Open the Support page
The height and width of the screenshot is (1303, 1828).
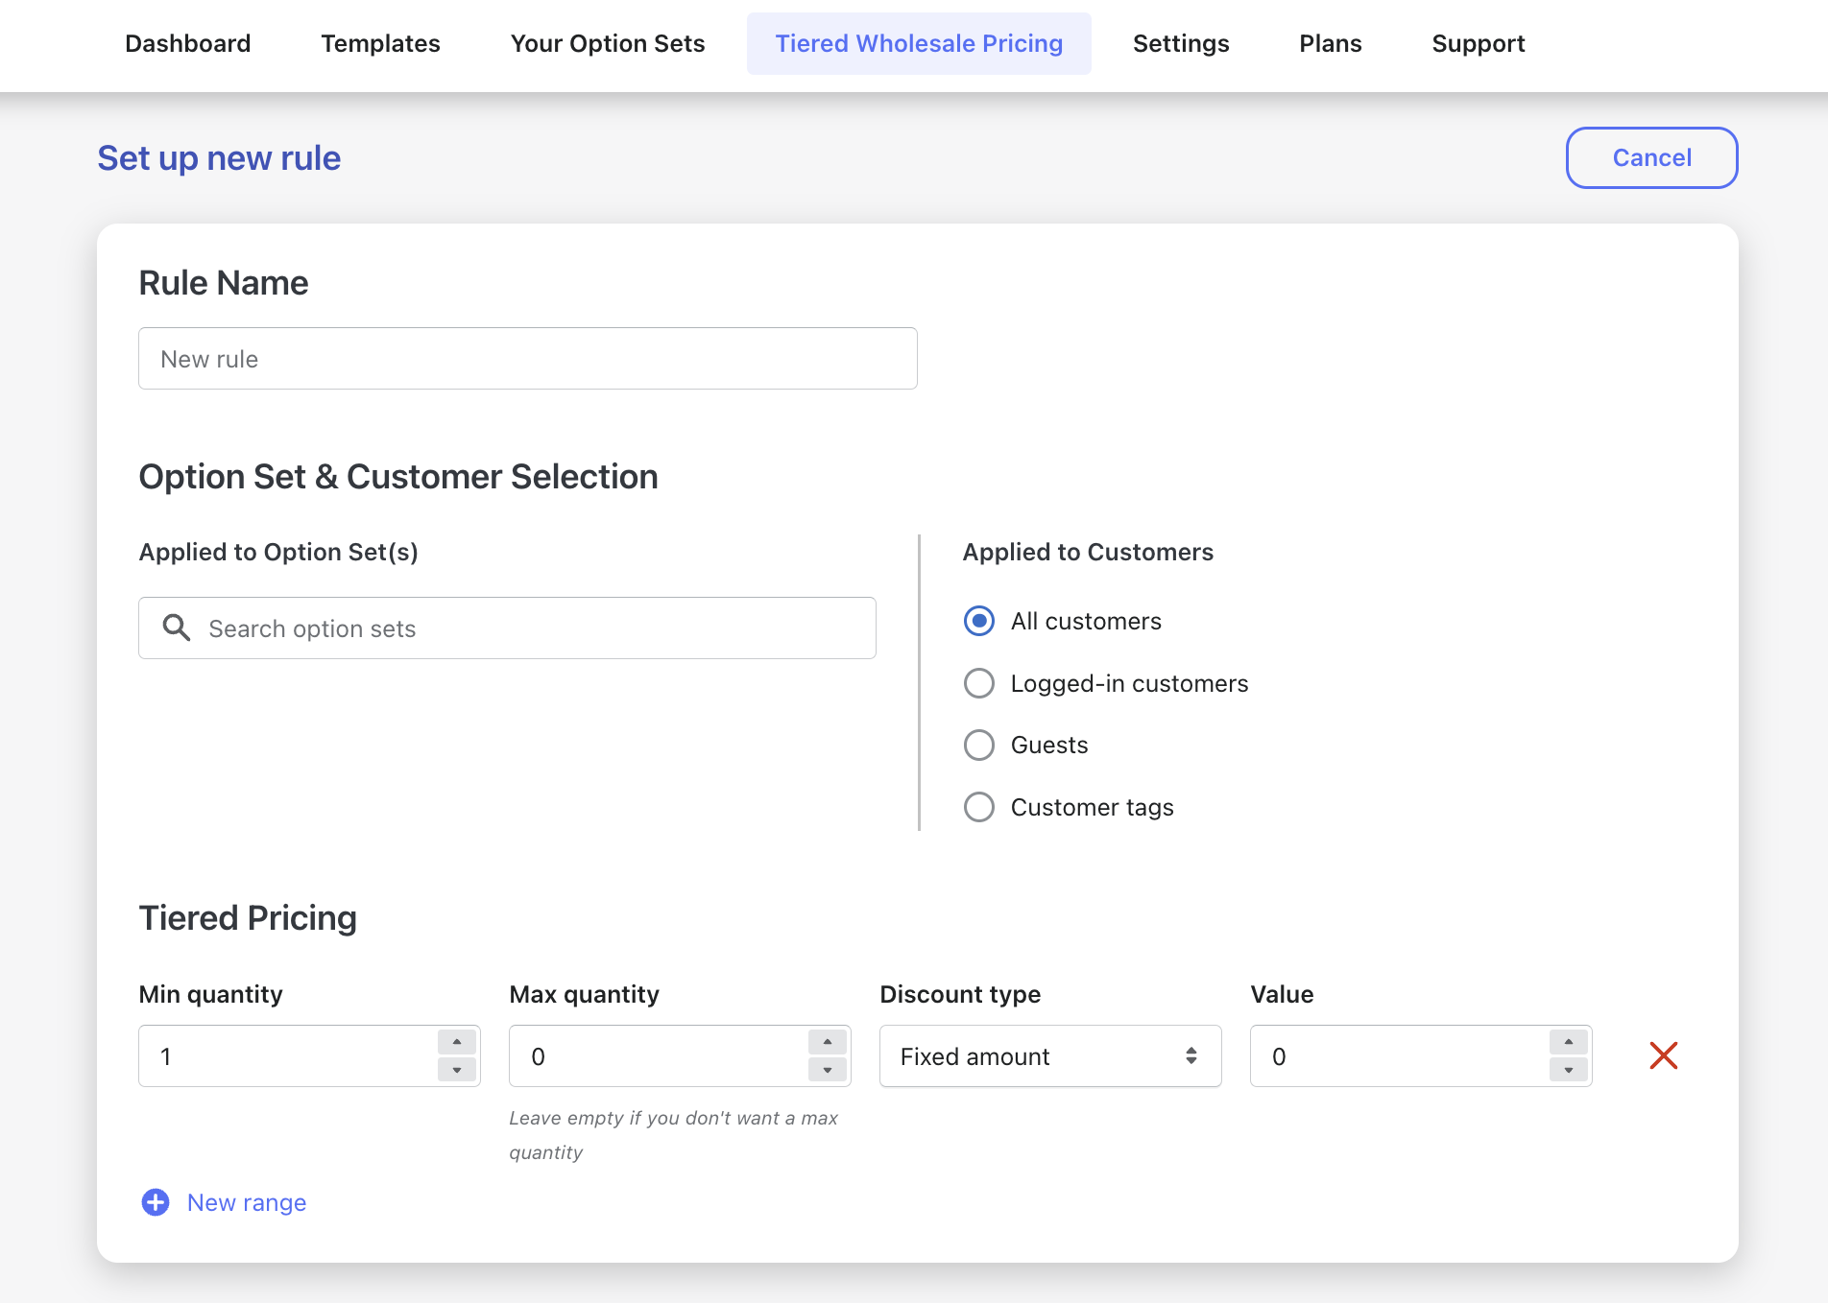[1478, 43]
